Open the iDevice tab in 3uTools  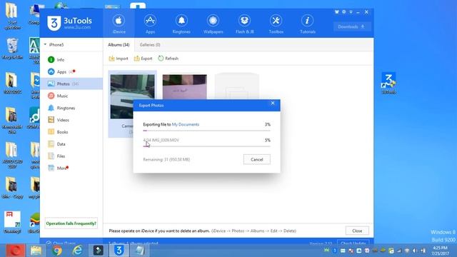119,24
